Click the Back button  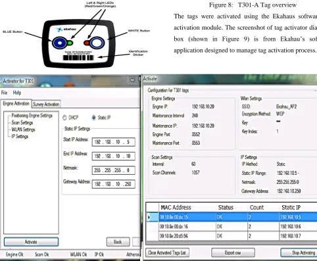[x=118, y=242]
